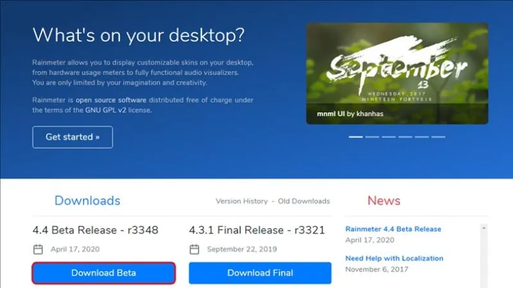Click the Download Final button
The image size is (513, 288).
(260, 273)
